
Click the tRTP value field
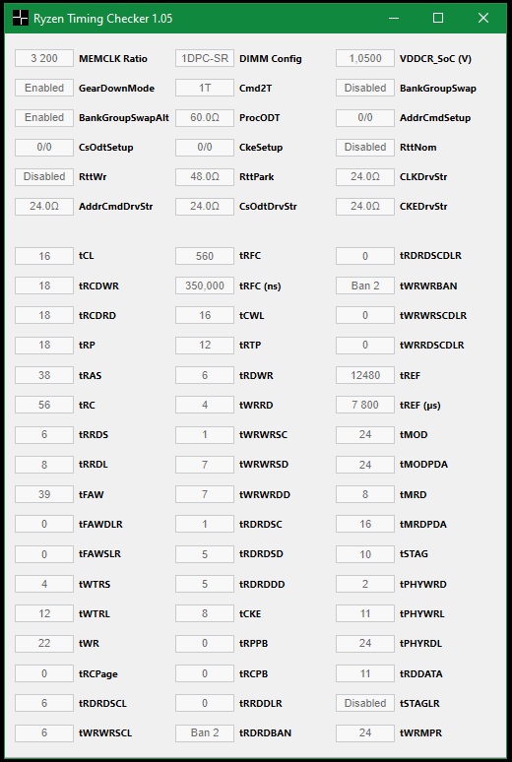pos(205,345)
